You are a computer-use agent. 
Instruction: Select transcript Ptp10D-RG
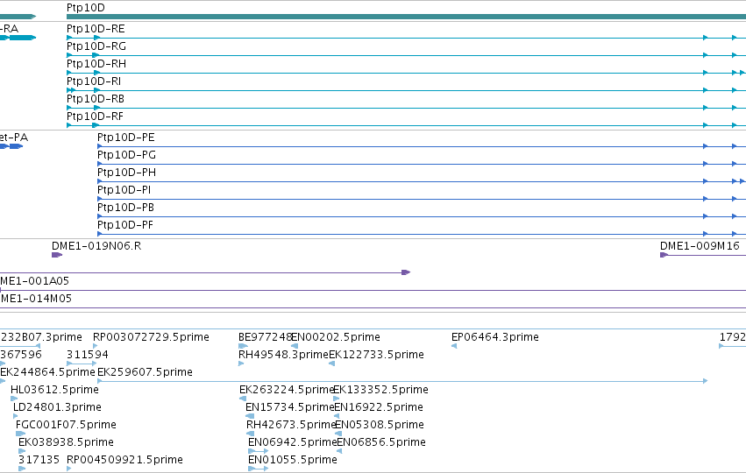coord(96,46)
